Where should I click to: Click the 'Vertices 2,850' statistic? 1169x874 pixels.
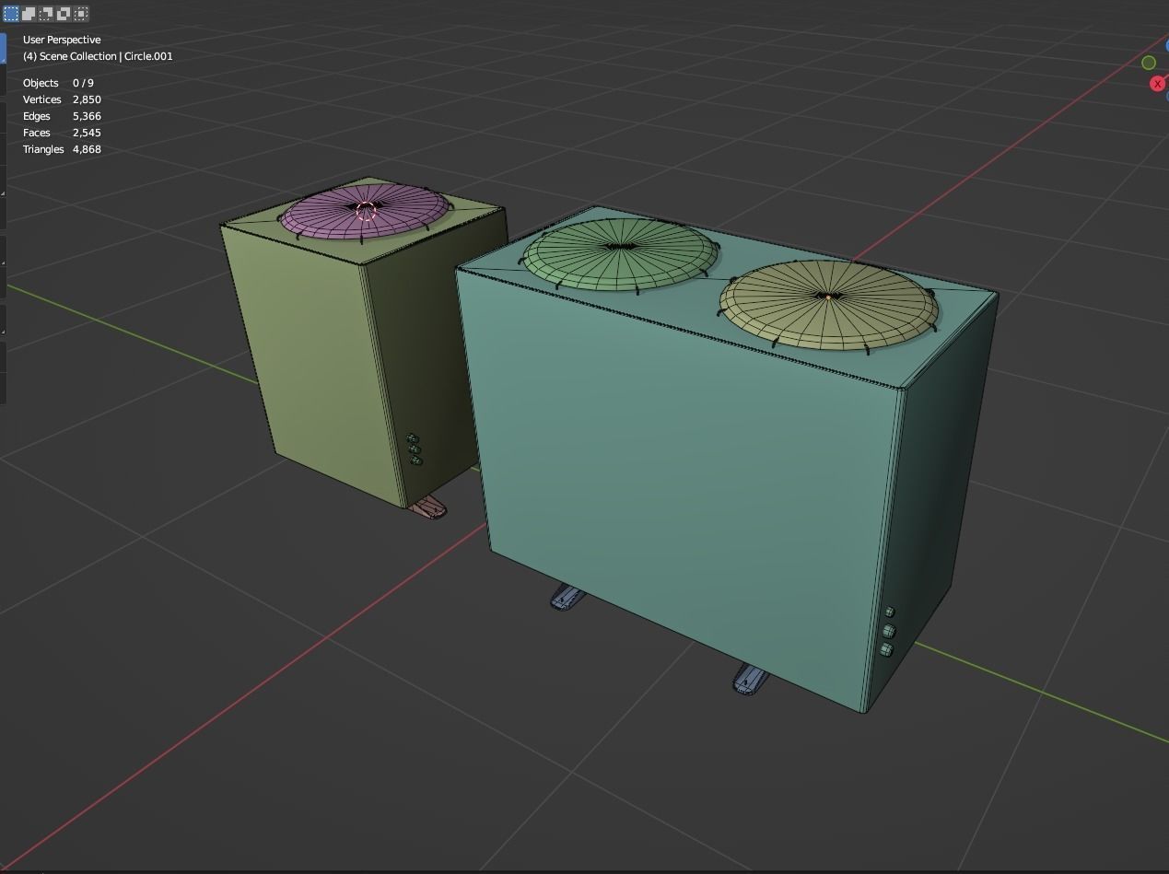(62, 99)
